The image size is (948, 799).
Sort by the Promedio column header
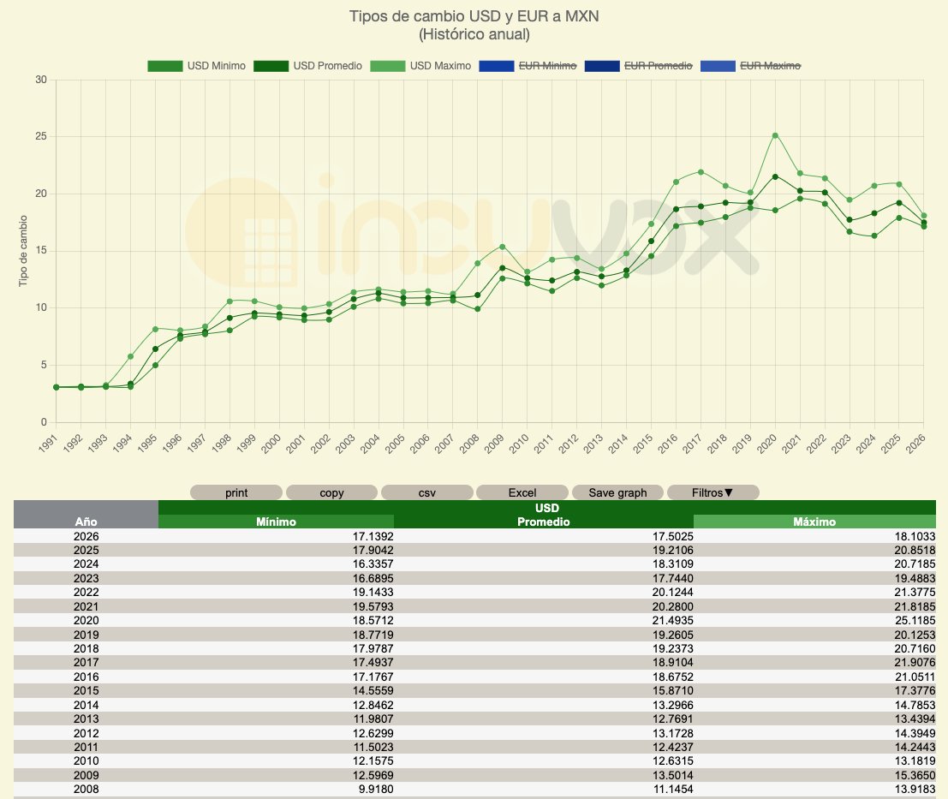pos(544,522)
